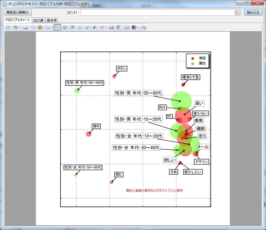
Task: Choose the arrow selection tool
Action: click(x=48, y=27)
